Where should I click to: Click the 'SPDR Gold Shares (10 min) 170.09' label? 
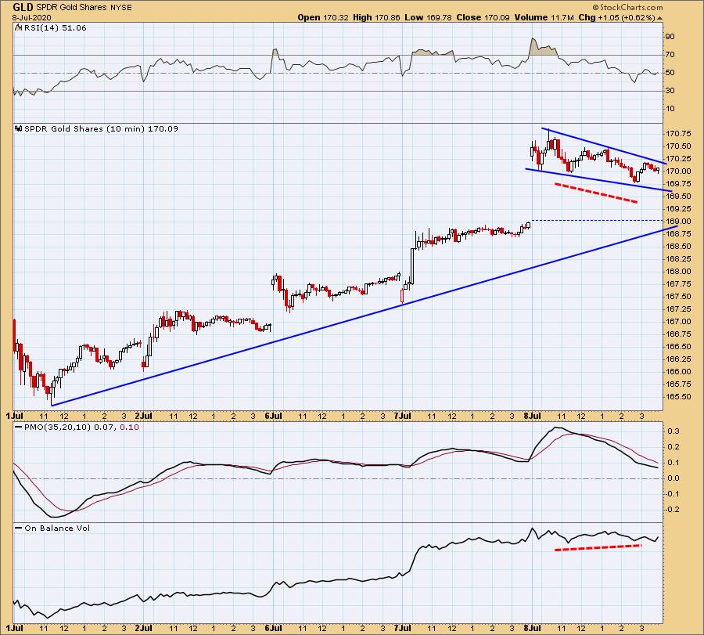tap(101, 129)
